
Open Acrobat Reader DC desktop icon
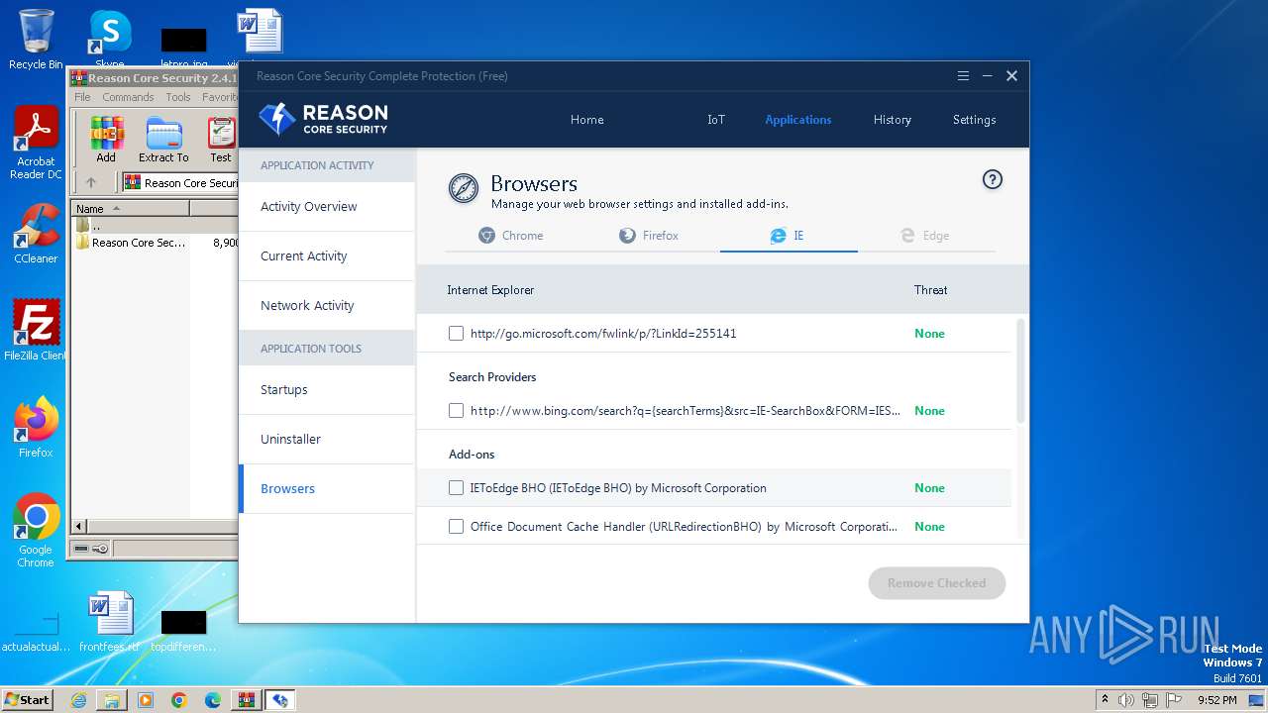[36, 144]
